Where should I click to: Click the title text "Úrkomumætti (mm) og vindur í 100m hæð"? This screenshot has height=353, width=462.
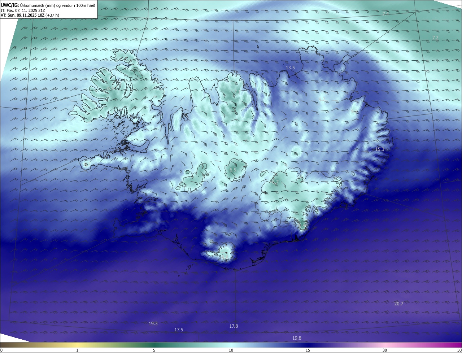[58, 5]
